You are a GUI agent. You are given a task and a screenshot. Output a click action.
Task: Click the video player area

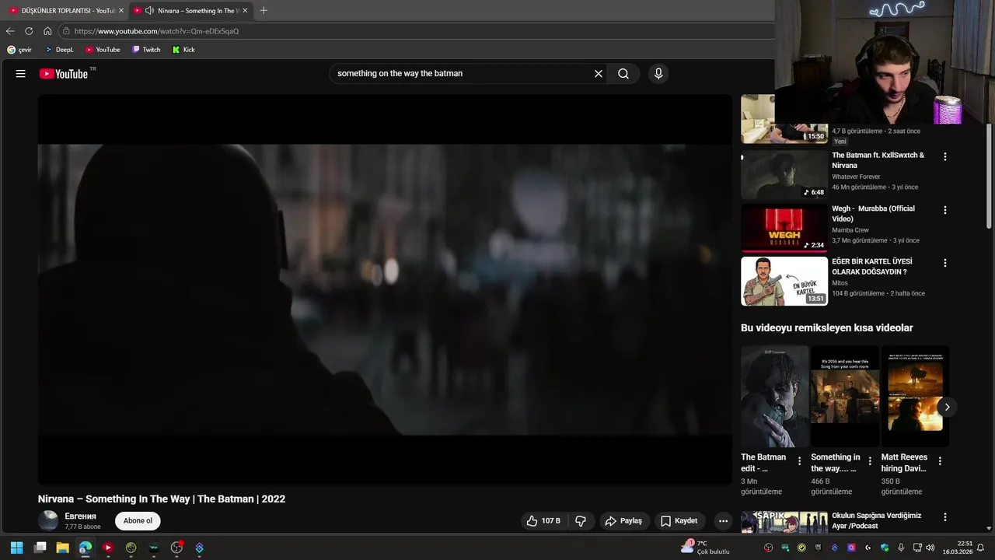385,289
